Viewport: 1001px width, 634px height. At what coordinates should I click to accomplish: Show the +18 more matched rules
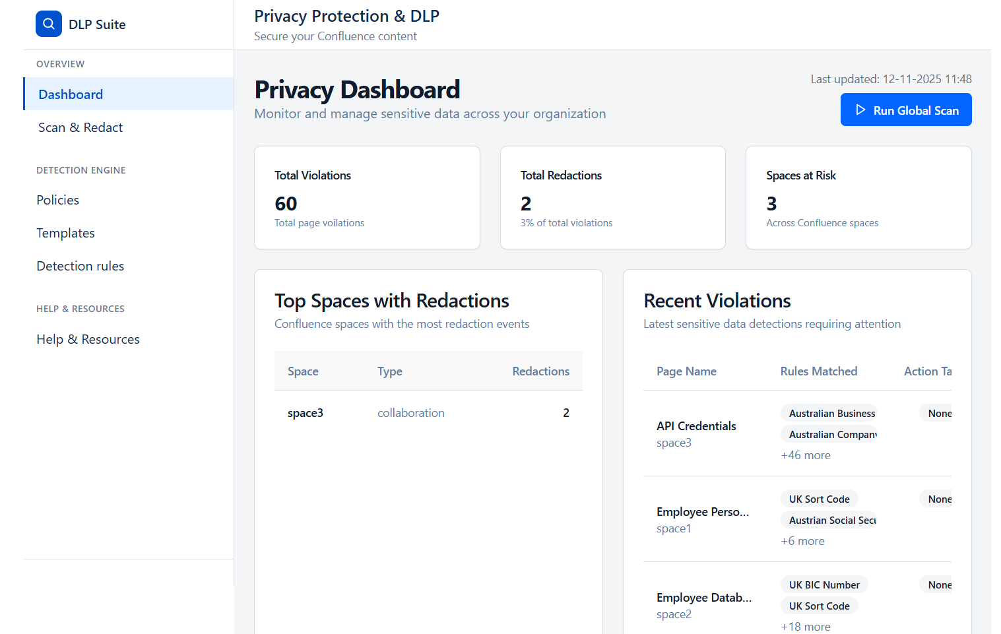pos(806,627)
